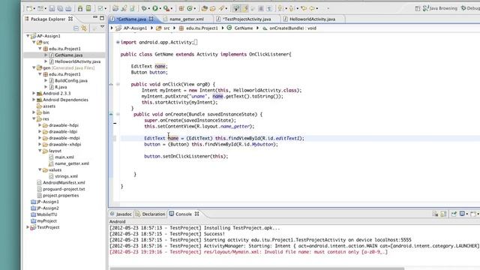480x270 pixels.
Task: Click the onCreate(Bundle) breadcrumb segment
Action: (292, 28)
